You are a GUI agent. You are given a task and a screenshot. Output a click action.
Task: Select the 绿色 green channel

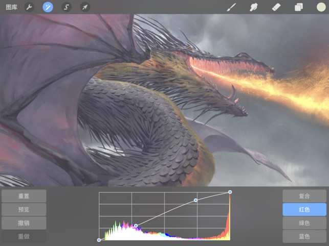click(304, 223)
